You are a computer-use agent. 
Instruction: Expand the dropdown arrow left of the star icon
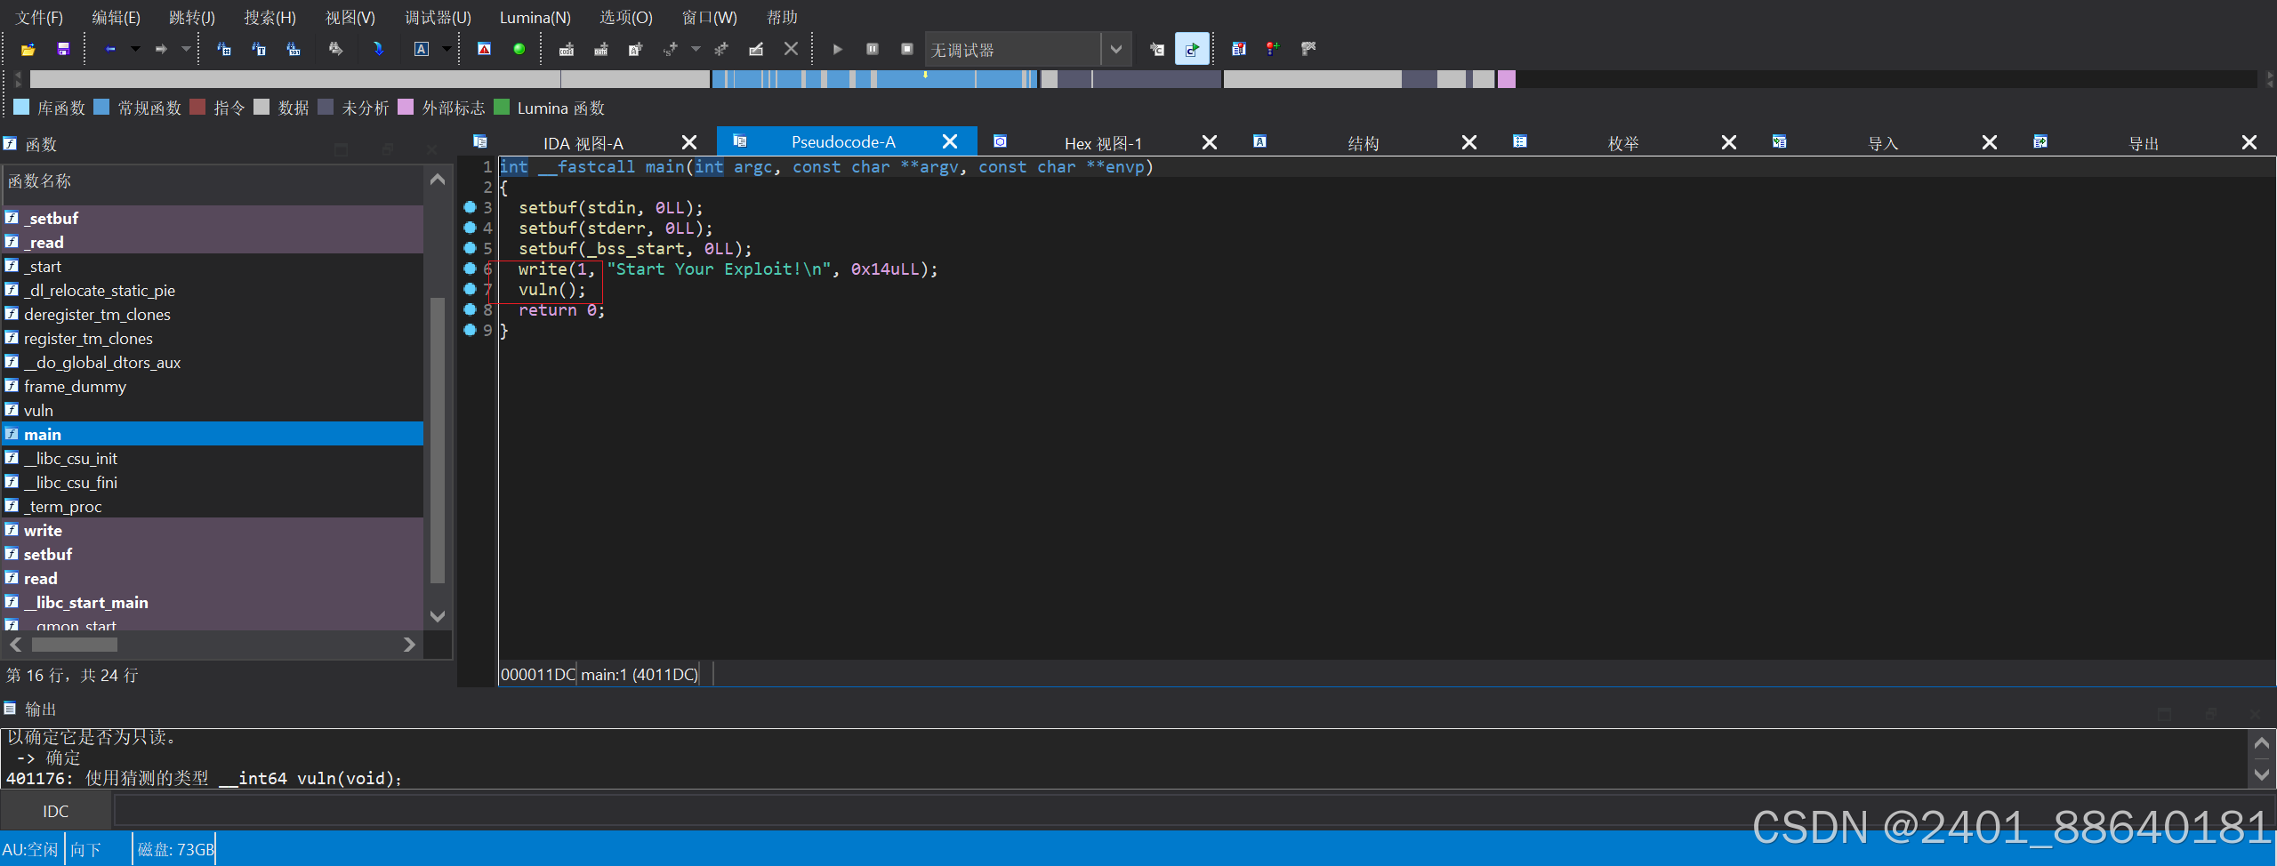[x=696, y=50]
